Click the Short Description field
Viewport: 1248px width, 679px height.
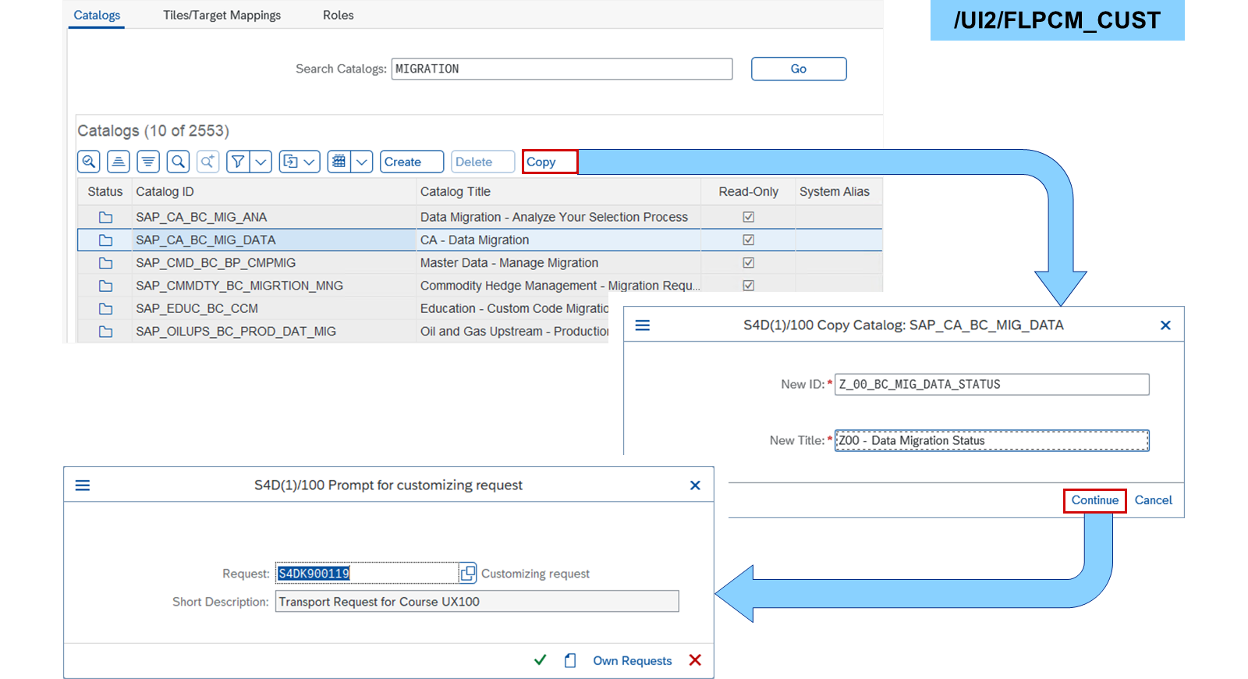[477, 602]
